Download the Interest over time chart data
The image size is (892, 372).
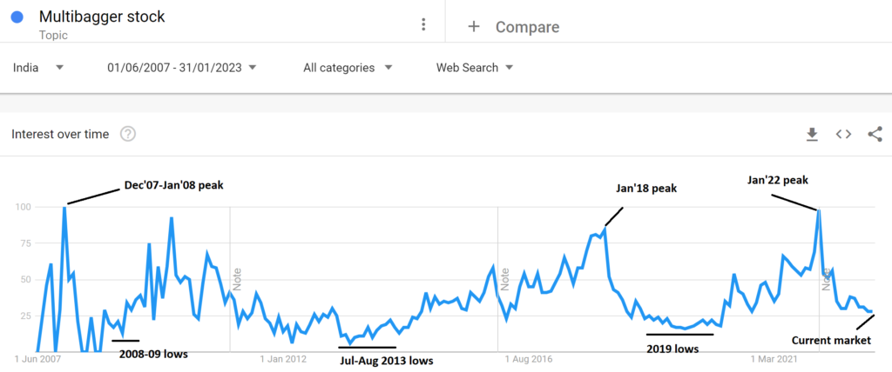point(812,134)
